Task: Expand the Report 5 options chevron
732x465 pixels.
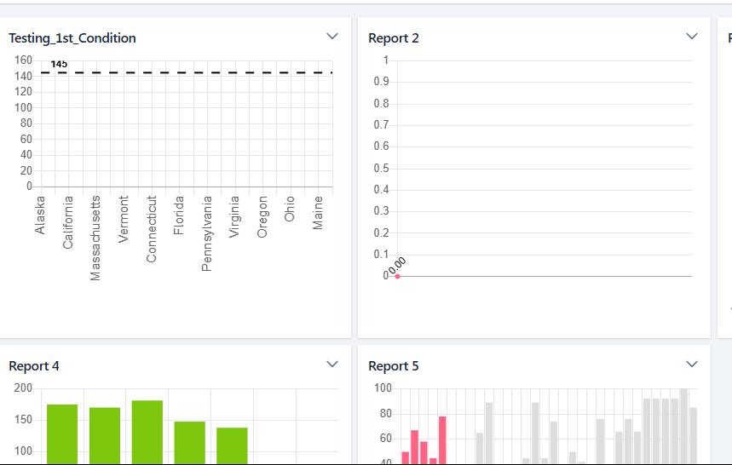Action: [692, 365]
